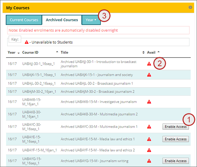Open Archived UABAJM-30-2 Broadcast journalism 2

pyautogui.click(x=98, y=91)
